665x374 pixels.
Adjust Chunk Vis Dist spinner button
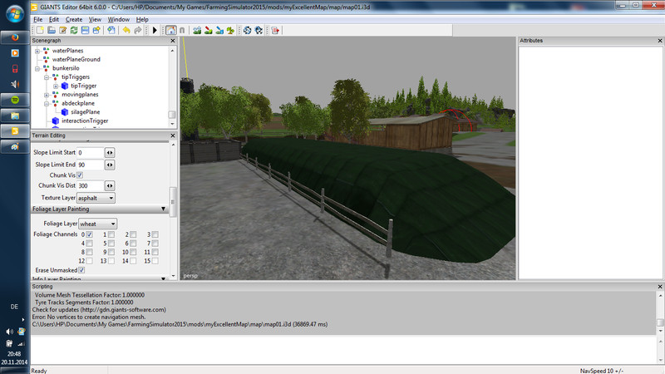click(x=110, y=185)
